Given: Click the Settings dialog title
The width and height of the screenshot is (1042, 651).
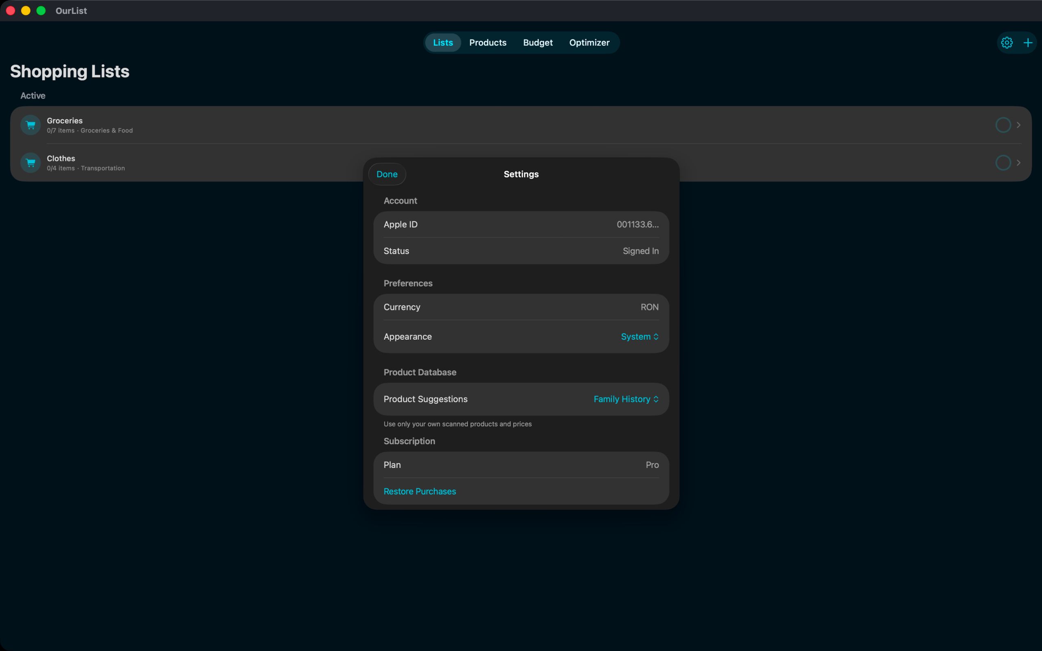Looking at the screenshot, I should pyautogui.click(x=521, y=175).
